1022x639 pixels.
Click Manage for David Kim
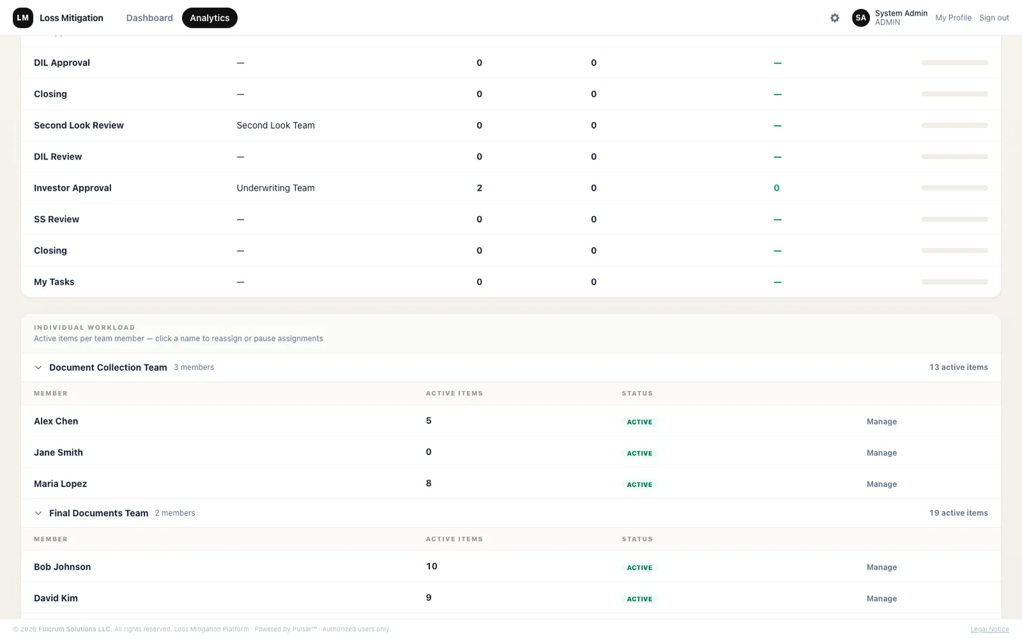[x=882, y=599]
